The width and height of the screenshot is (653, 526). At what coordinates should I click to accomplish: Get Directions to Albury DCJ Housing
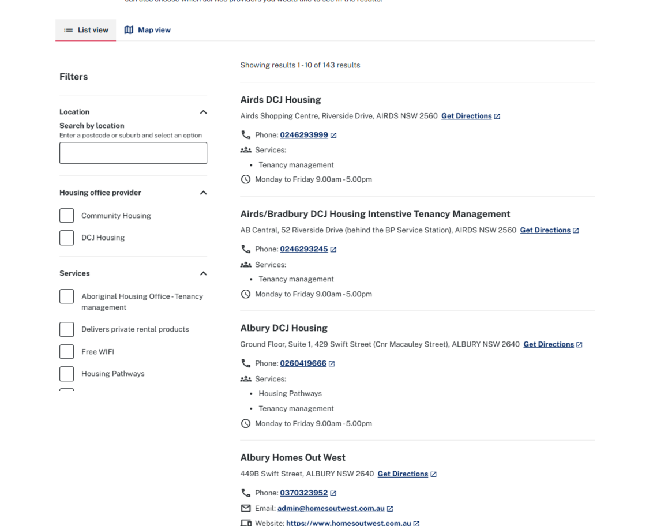coord(549,344)
